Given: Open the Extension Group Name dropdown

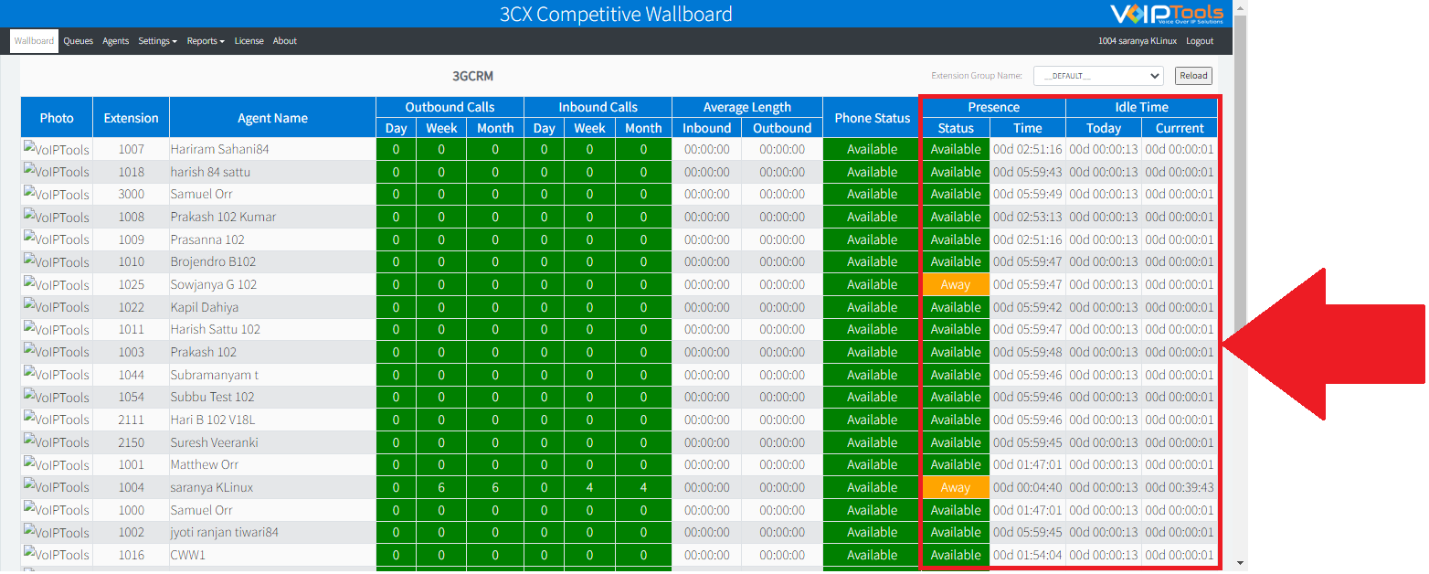Looking at the screenshot, I should [1098, 76].
